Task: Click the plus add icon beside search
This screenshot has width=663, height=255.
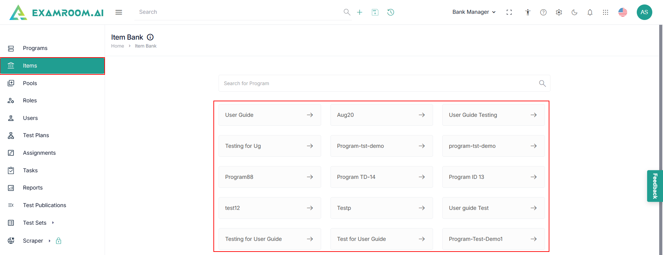Action: 359,12
